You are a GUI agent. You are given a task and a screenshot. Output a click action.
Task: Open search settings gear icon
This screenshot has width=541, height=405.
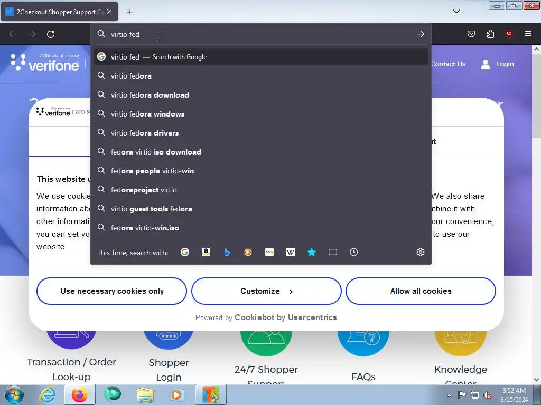coord(420,252)
